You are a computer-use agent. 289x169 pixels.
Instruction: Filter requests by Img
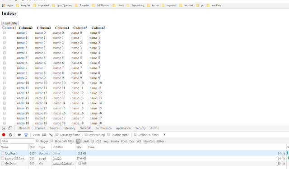click(106, 142)
